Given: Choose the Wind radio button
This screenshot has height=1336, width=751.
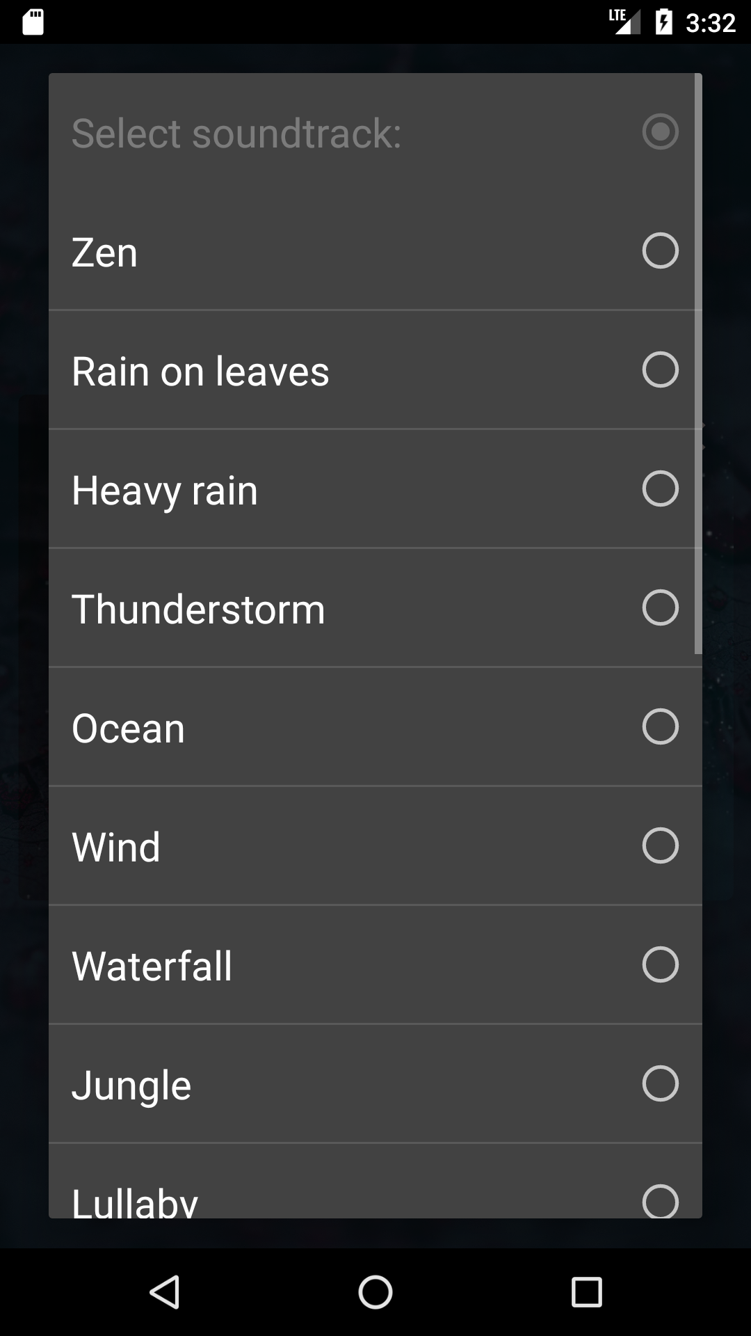Looking at the screenshot, I should click(x=660, y=845).
